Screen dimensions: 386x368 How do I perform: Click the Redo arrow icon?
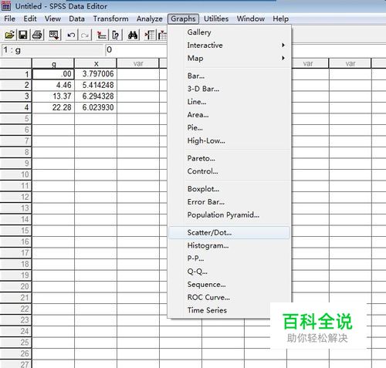tap(85, 35)
